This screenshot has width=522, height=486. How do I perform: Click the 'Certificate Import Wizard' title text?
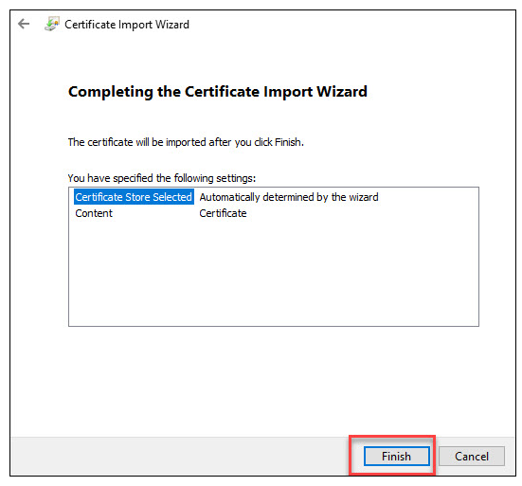click(127, 25)
